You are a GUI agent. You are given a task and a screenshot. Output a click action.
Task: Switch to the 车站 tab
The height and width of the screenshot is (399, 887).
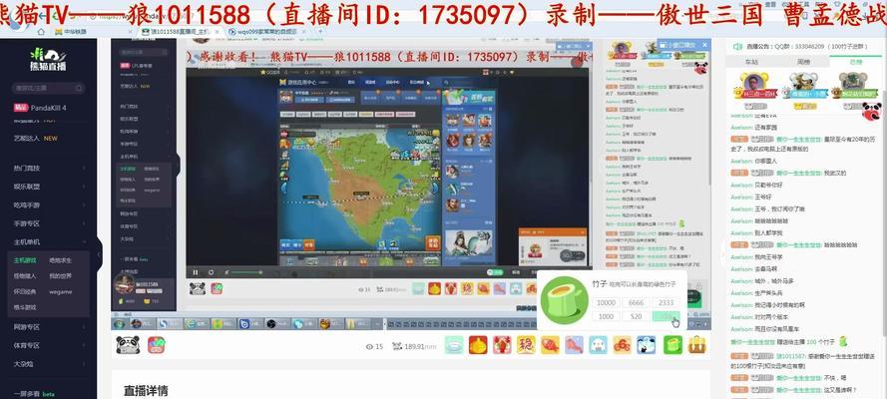(x=751, y=62)
